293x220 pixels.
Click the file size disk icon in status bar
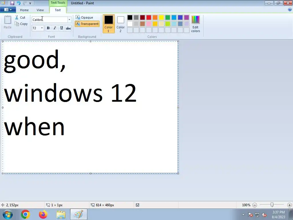tap(137, 205)
